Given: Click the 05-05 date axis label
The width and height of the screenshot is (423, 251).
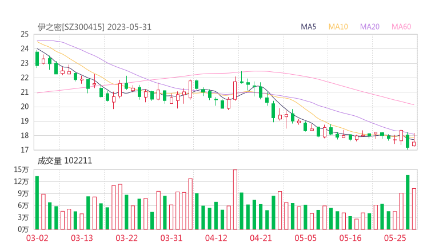Looking at the screenshot, I should coord(305,238).
